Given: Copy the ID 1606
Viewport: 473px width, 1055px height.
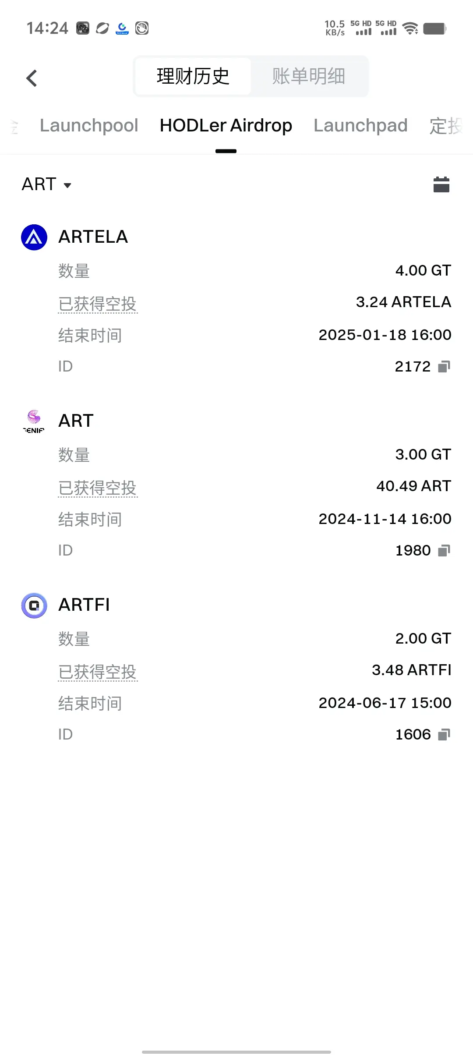Looking at the screenshot, I should (x=444, y=734).
